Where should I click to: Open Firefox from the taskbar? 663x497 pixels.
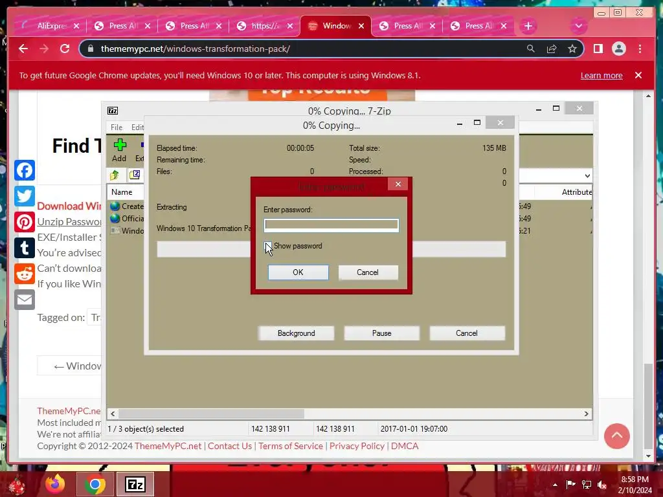coord(56,484)
